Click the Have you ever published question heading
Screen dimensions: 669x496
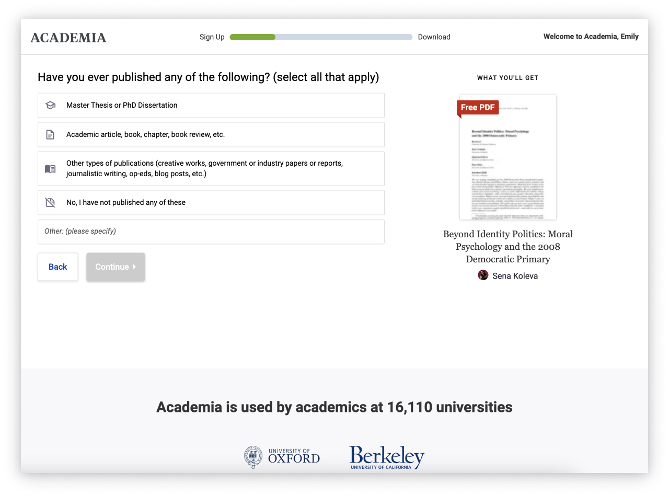(x=209, y=77)
